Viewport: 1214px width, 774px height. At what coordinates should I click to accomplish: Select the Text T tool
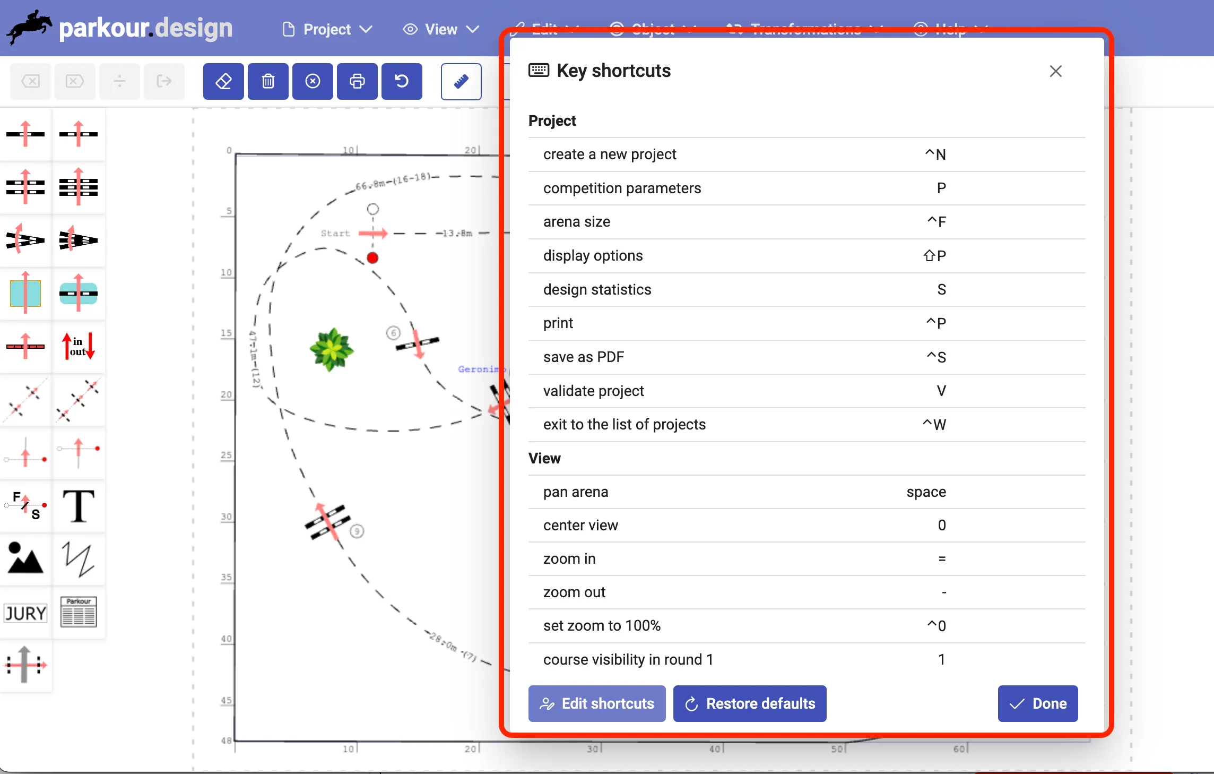[79, 506]
